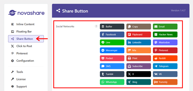Toggle the Email network button

click(x=165, y=26)
